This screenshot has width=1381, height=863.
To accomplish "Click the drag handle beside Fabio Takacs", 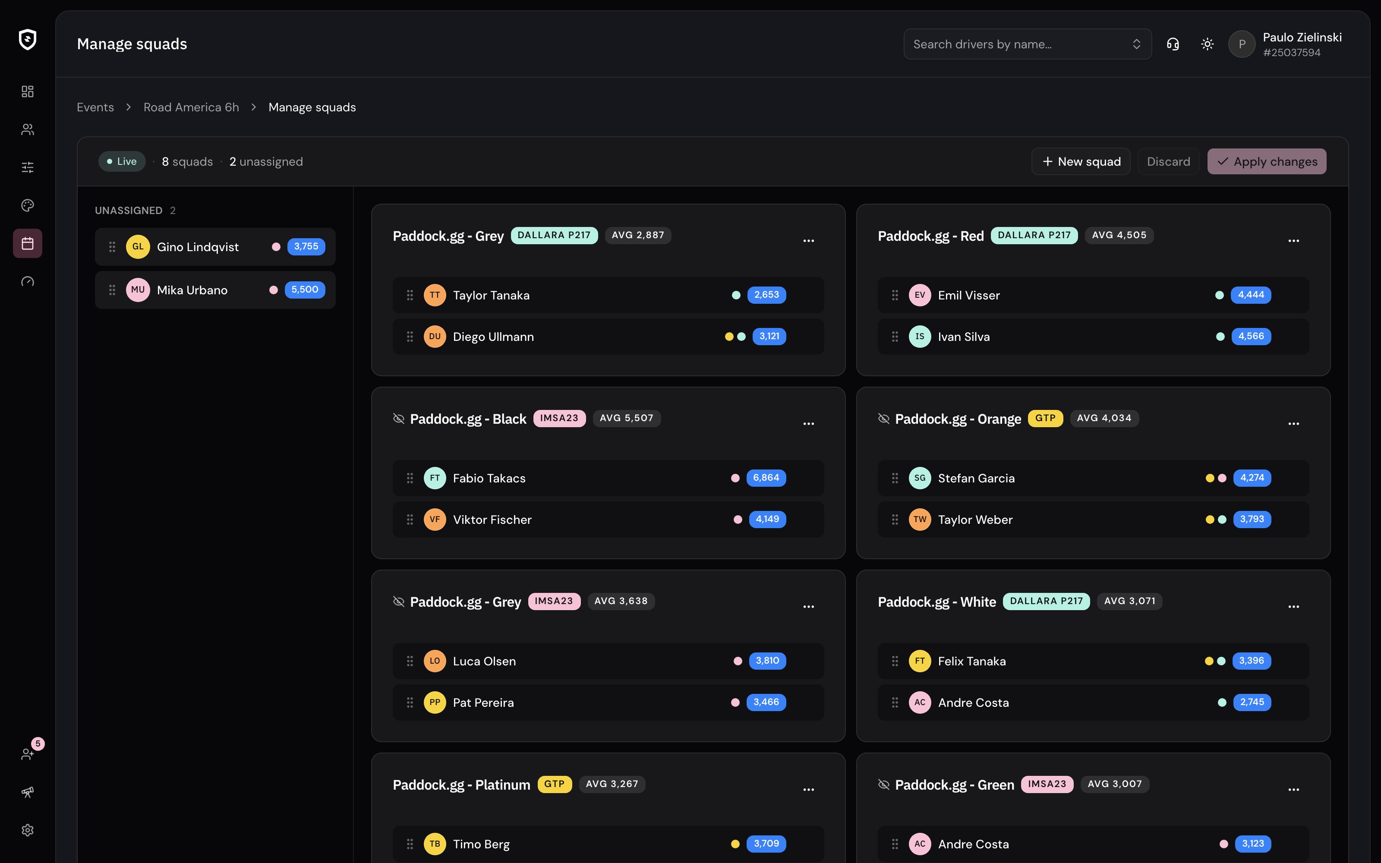I will (x=410, y=478).
